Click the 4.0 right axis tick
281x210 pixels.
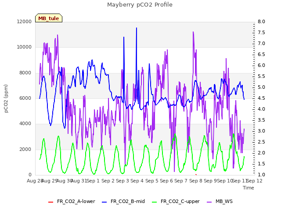click(x=261, y=109)
